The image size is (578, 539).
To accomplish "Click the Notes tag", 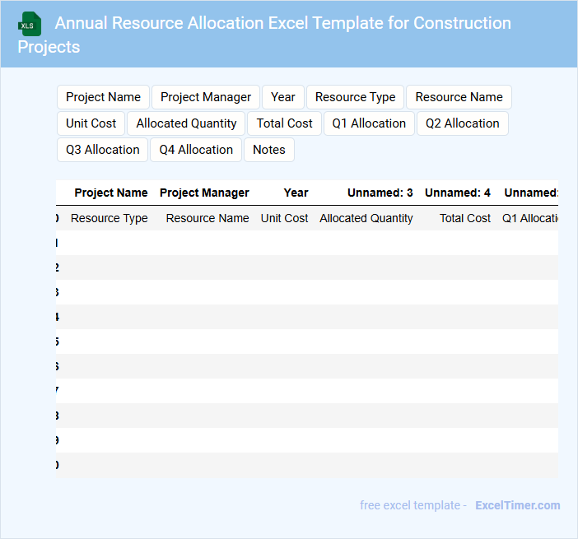I will click(x=269, y=150).
